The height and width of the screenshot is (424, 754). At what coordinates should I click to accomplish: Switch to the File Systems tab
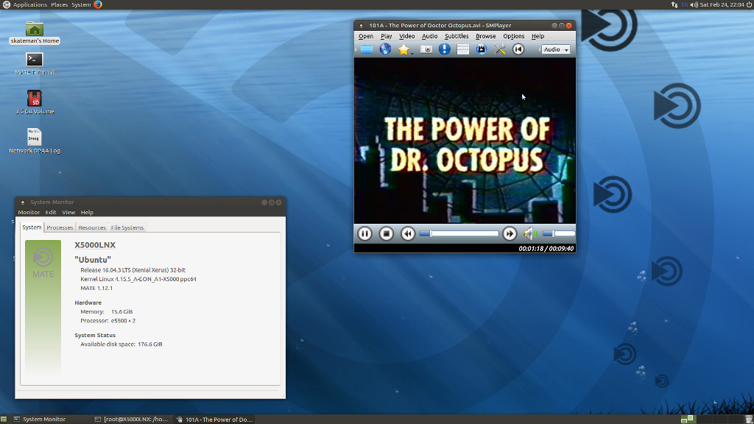click(x=127, y=228)
